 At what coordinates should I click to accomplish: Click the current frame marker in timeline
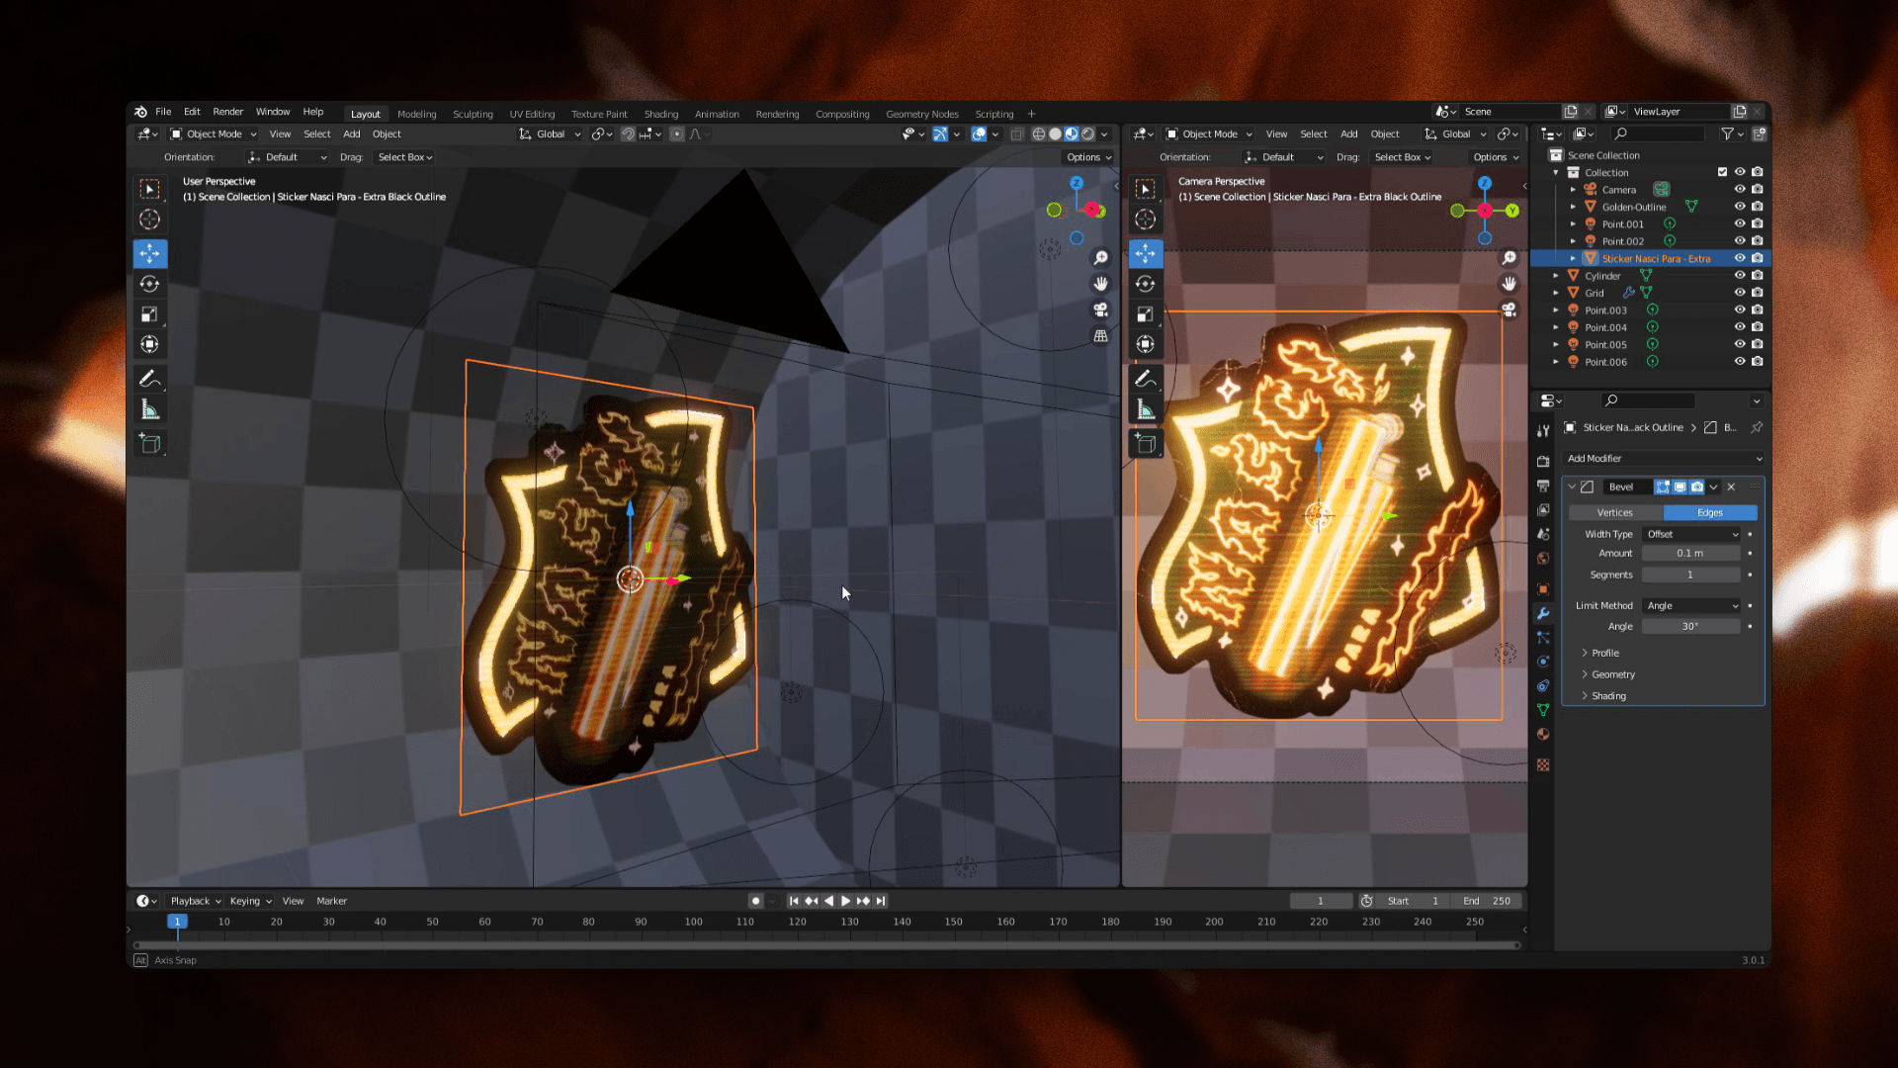click(x=177, y=922)
